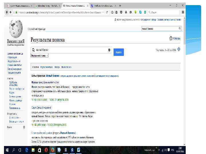Click the РУС language indicator in tray
The image size is (206, 154).
point(173,150)
